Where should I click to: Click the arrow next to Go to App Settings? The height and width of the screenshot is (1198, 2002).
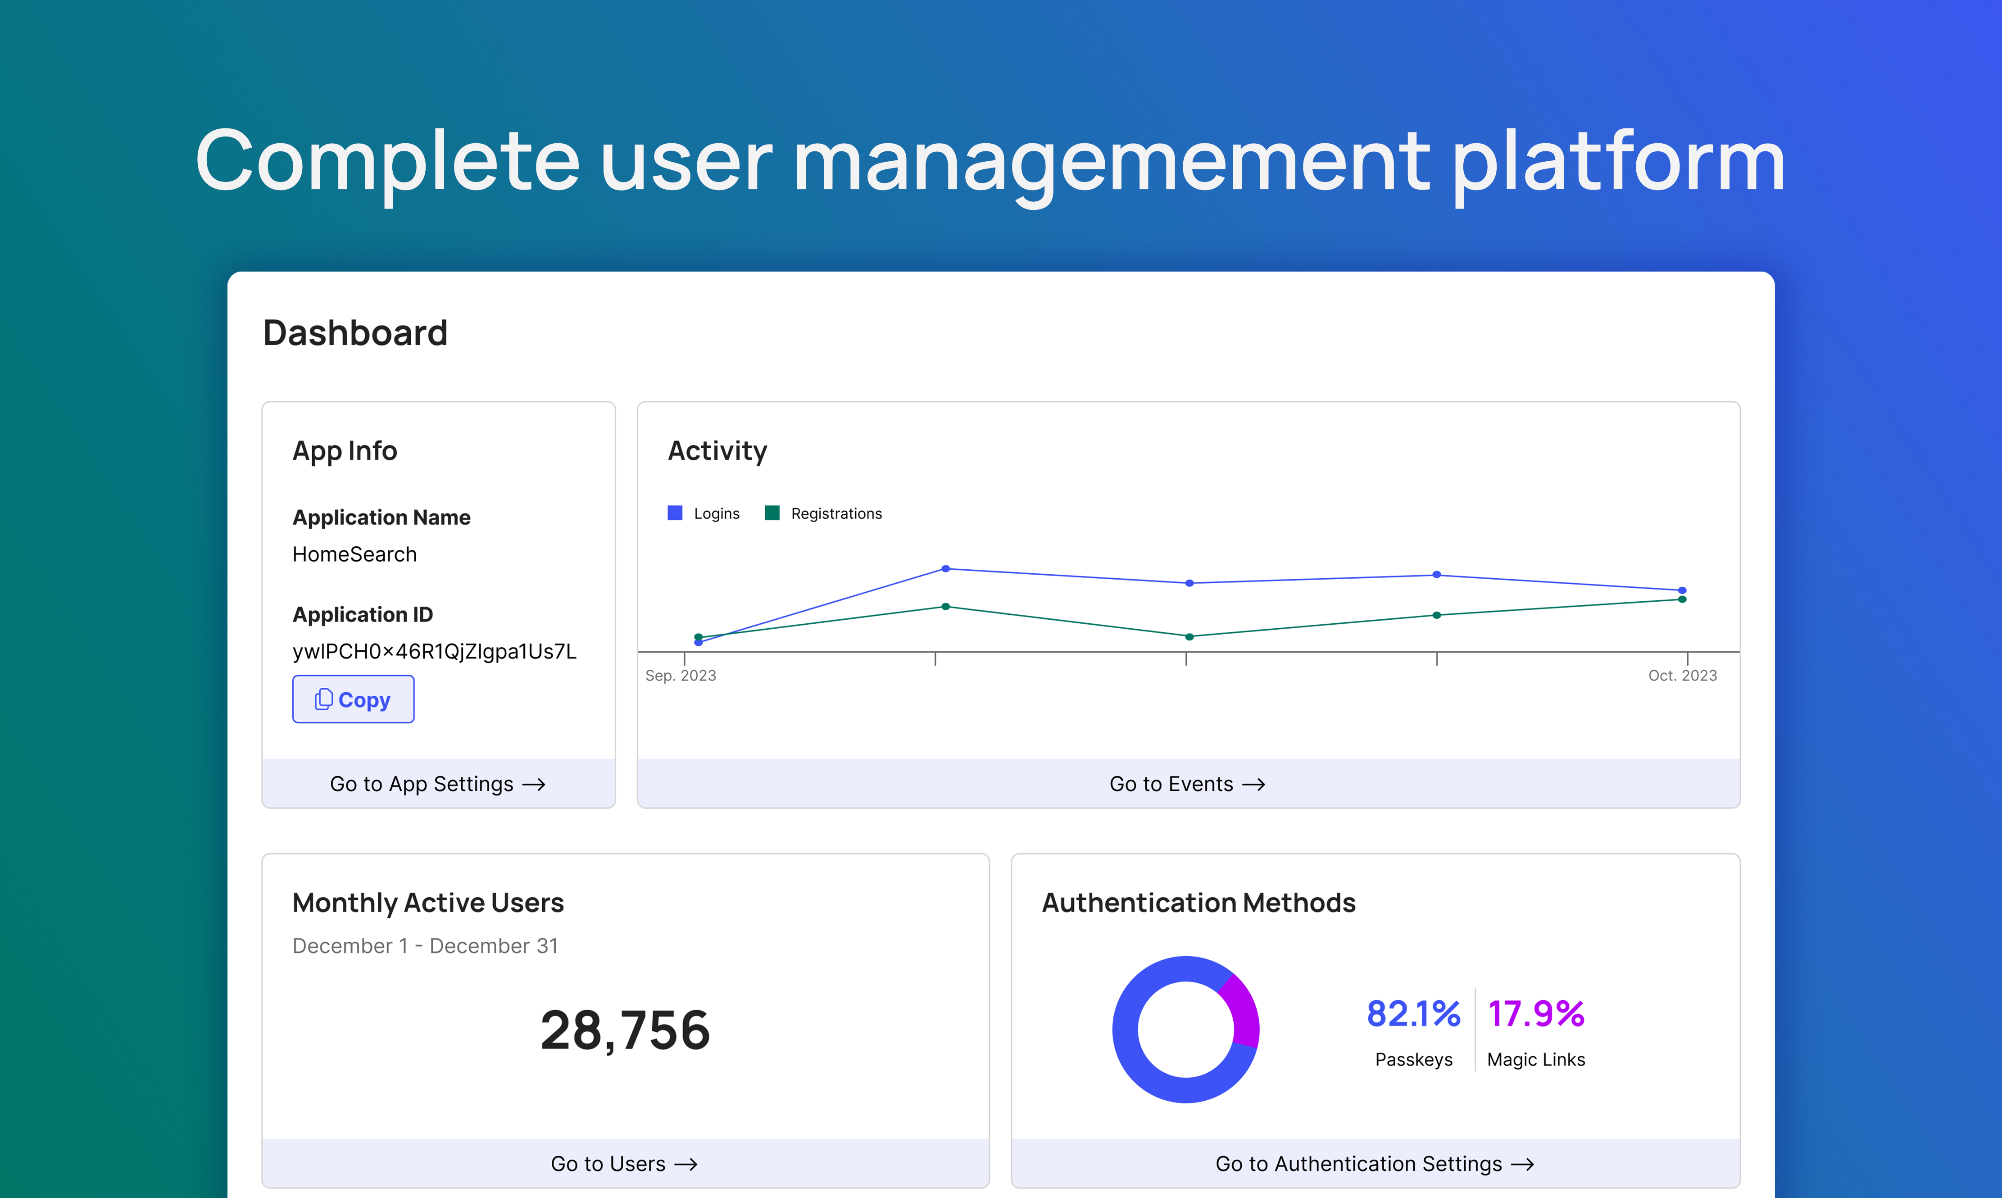coord(534,784)
